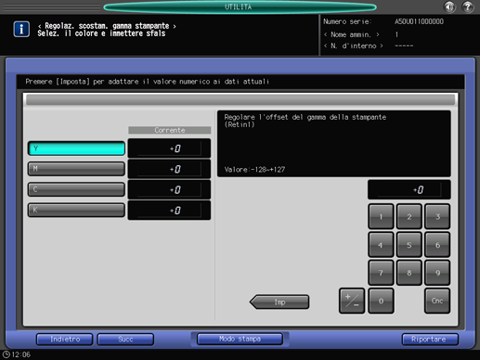
Task: Click the 12:06 time display
Action: (x=21, y=354)
